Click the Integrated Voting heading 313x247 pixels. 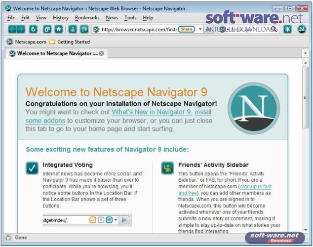(68, 165)
